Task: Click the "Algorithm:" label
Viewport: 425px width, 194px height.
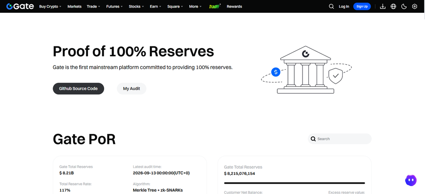Action: pos(142,184)
